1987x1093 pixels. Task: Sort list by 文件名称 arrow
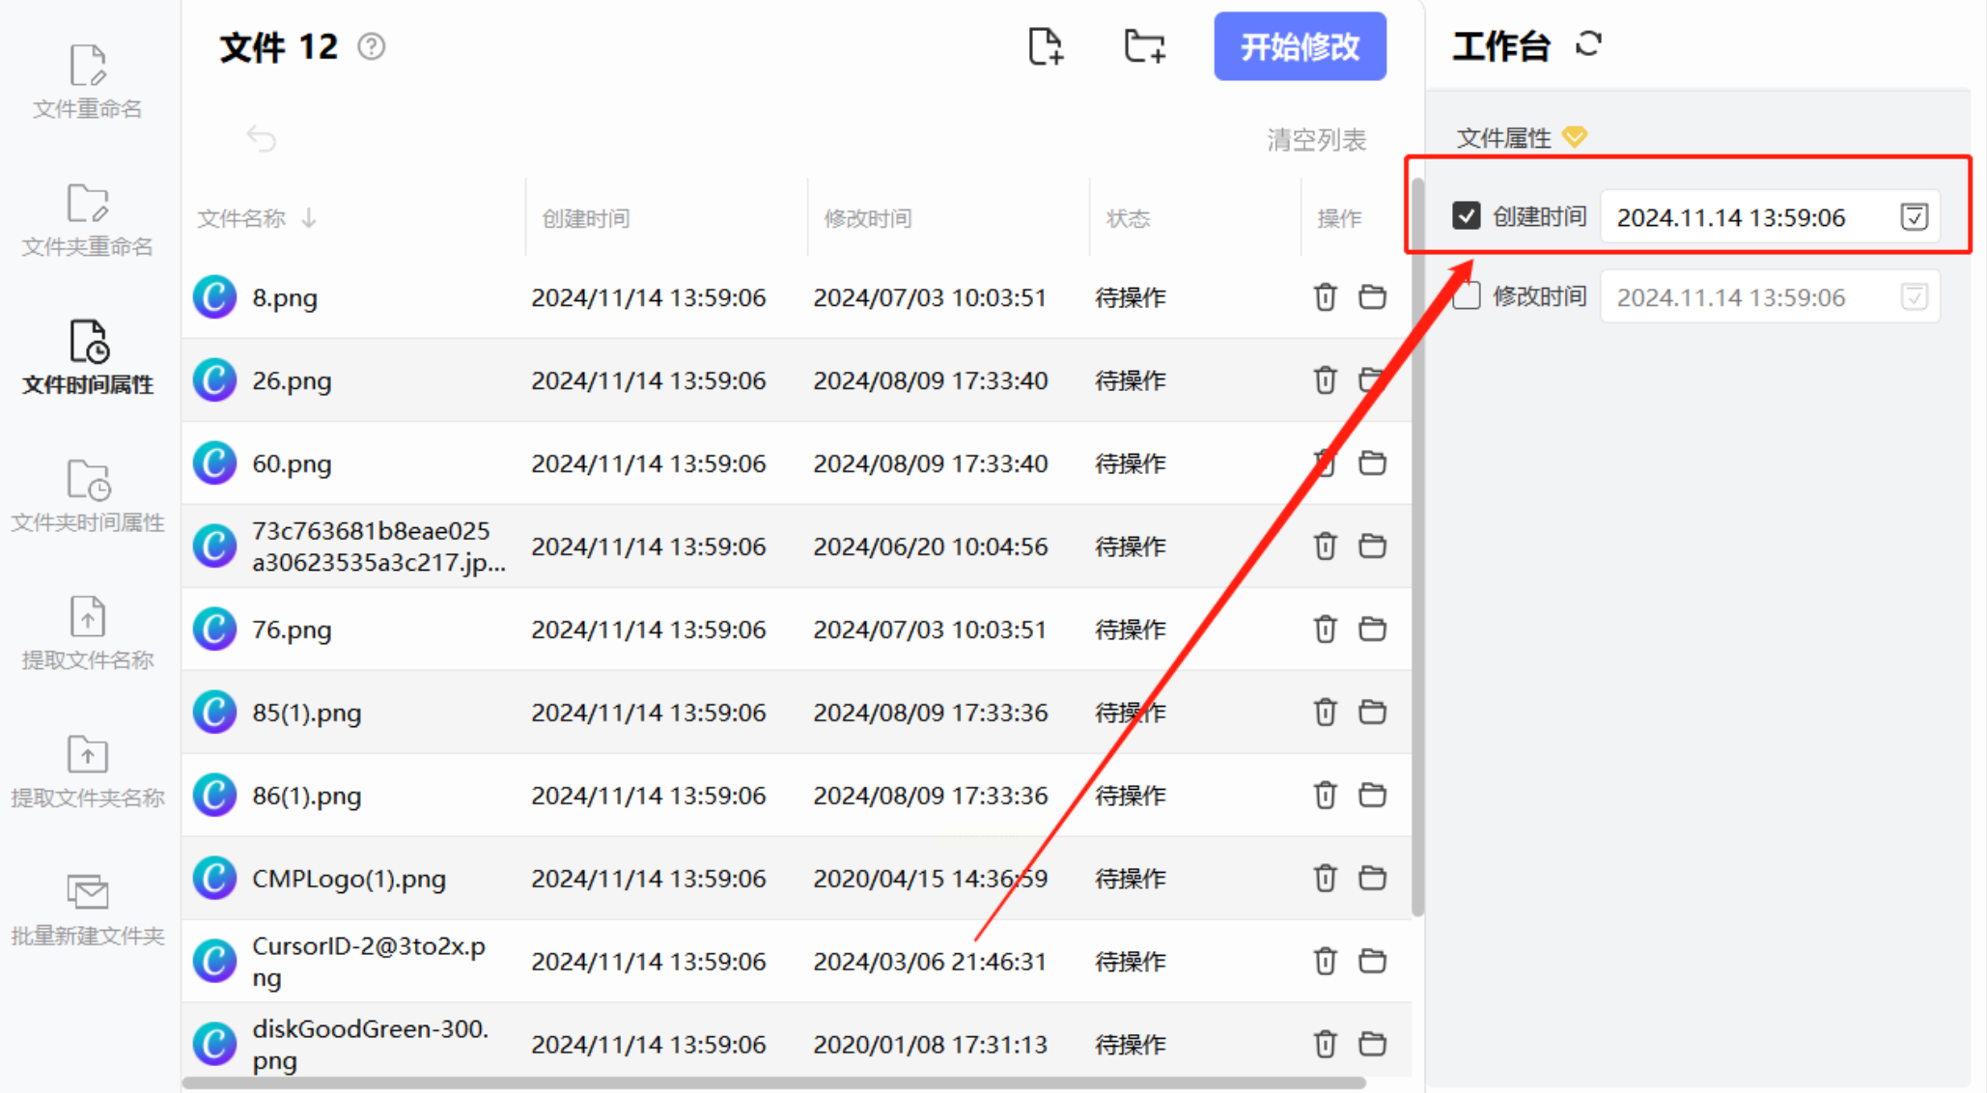coord(309,218)
